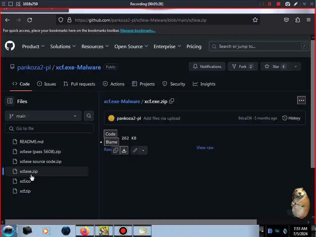Open the file explorer folder taskbar icon
The image size is (316, 237).
[142, 231]
